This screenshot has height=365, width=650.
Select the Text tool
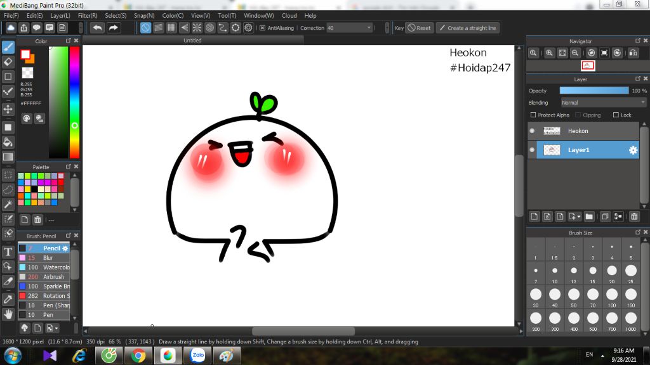coord(8,252)
